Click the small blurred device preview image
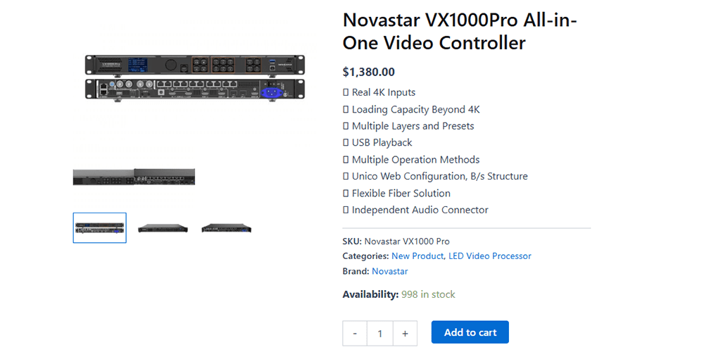Screen dimensions: 704x352 point(134,177)
